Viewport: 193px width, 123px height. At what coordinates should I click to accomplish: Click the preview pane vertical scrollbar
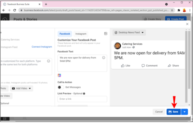pyautogui.click(x=186, y=66)
